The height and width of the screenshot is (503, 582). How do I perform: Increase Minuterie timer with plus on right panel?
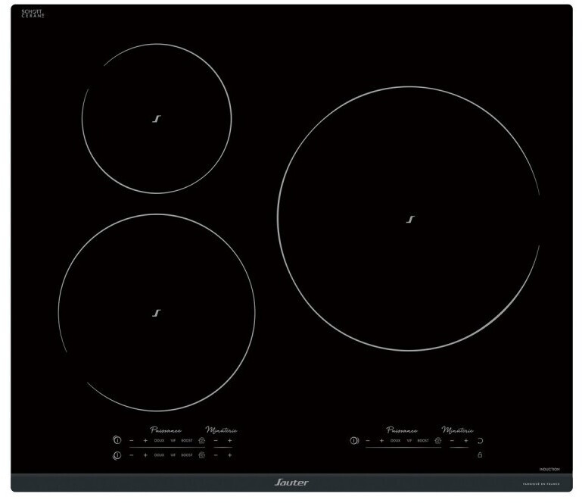pos(465,440)
